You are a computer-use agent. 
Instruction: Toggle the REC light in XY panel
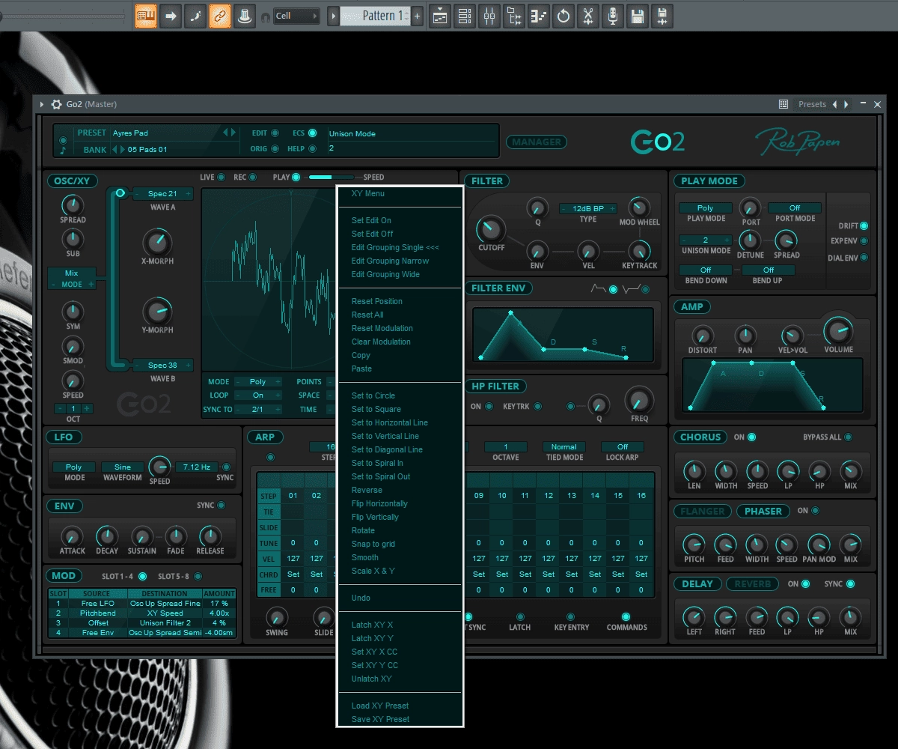pyautogui.click(x=253, y=178)
